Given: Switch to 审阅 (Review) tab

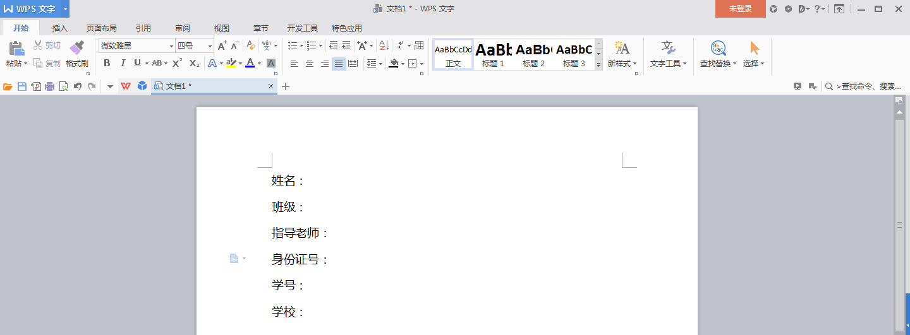Looking at the screenshot, I should [x=183, y=28].
